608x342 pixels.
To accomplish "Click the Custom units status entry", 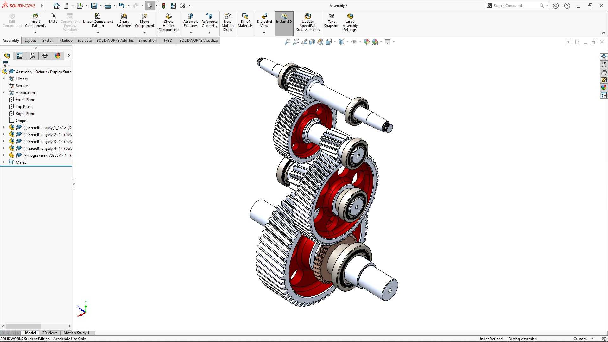I will (x=580, y=339).
